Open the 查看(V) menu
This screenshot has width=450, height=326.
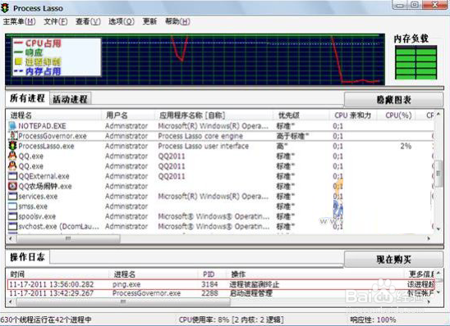[x=88, y=21]
